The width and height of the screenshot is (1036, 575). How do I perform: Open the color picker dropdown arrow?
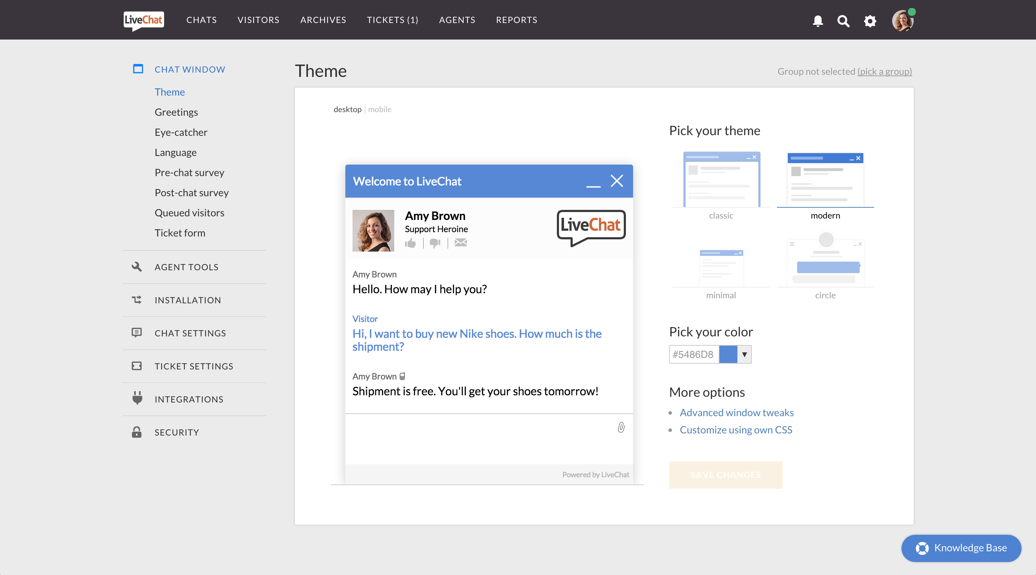745,354
